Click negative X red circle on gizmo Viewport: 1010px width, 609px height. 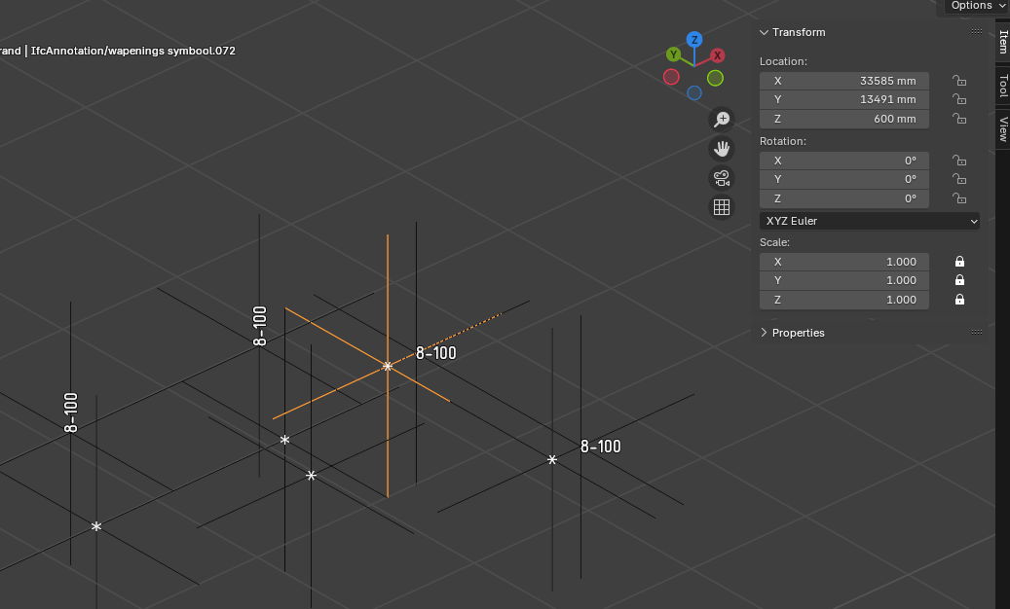671,77
